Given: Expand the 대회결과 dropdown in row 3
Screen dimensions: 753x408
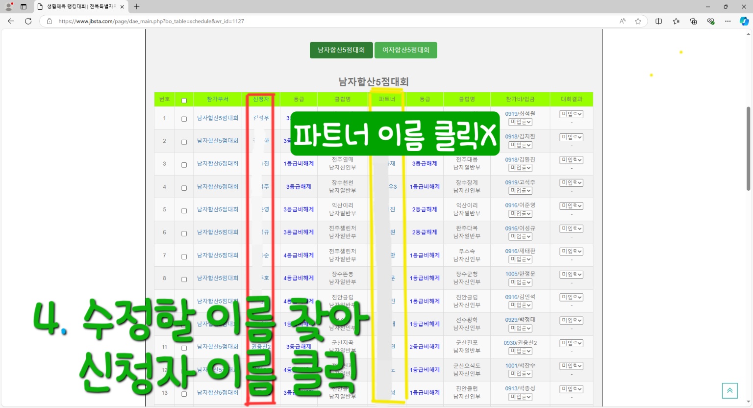Looking at the screenshot, I should [571, 160].
